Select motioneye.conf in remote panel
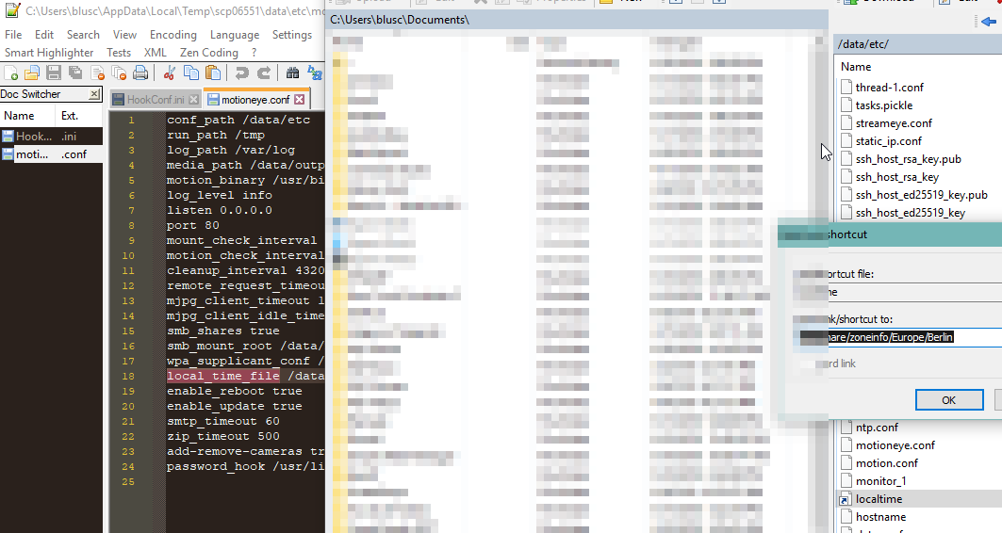Image resolution: width=1002 pixels, height=533 pixels. pos(895,445)
